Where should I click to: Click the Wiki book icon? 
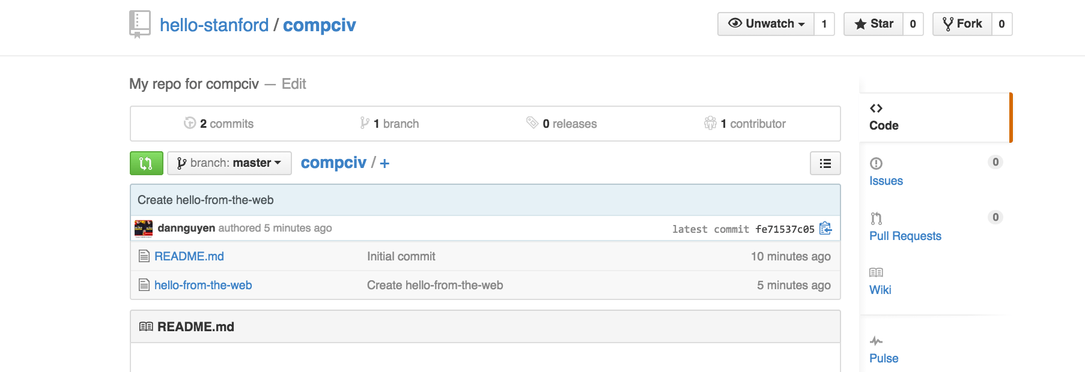[x=876, y=272]
